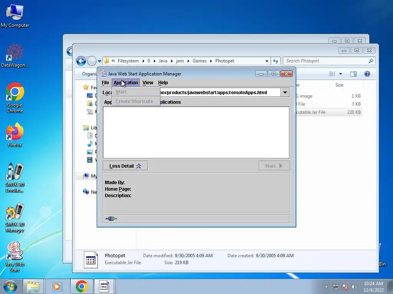Click the Action Center flag tray icon
Viewport: 393px width, 294px height.
point(345,287)
